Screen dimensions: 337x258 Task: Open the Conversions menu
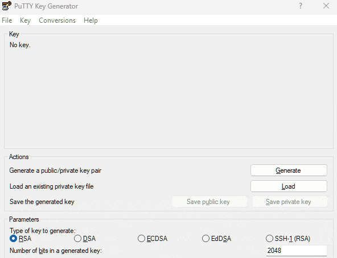[x=57, y=20]
